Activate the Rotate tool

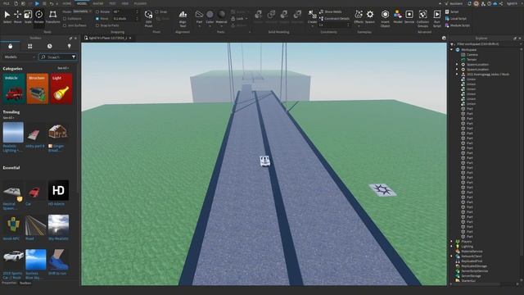(39, 16)
